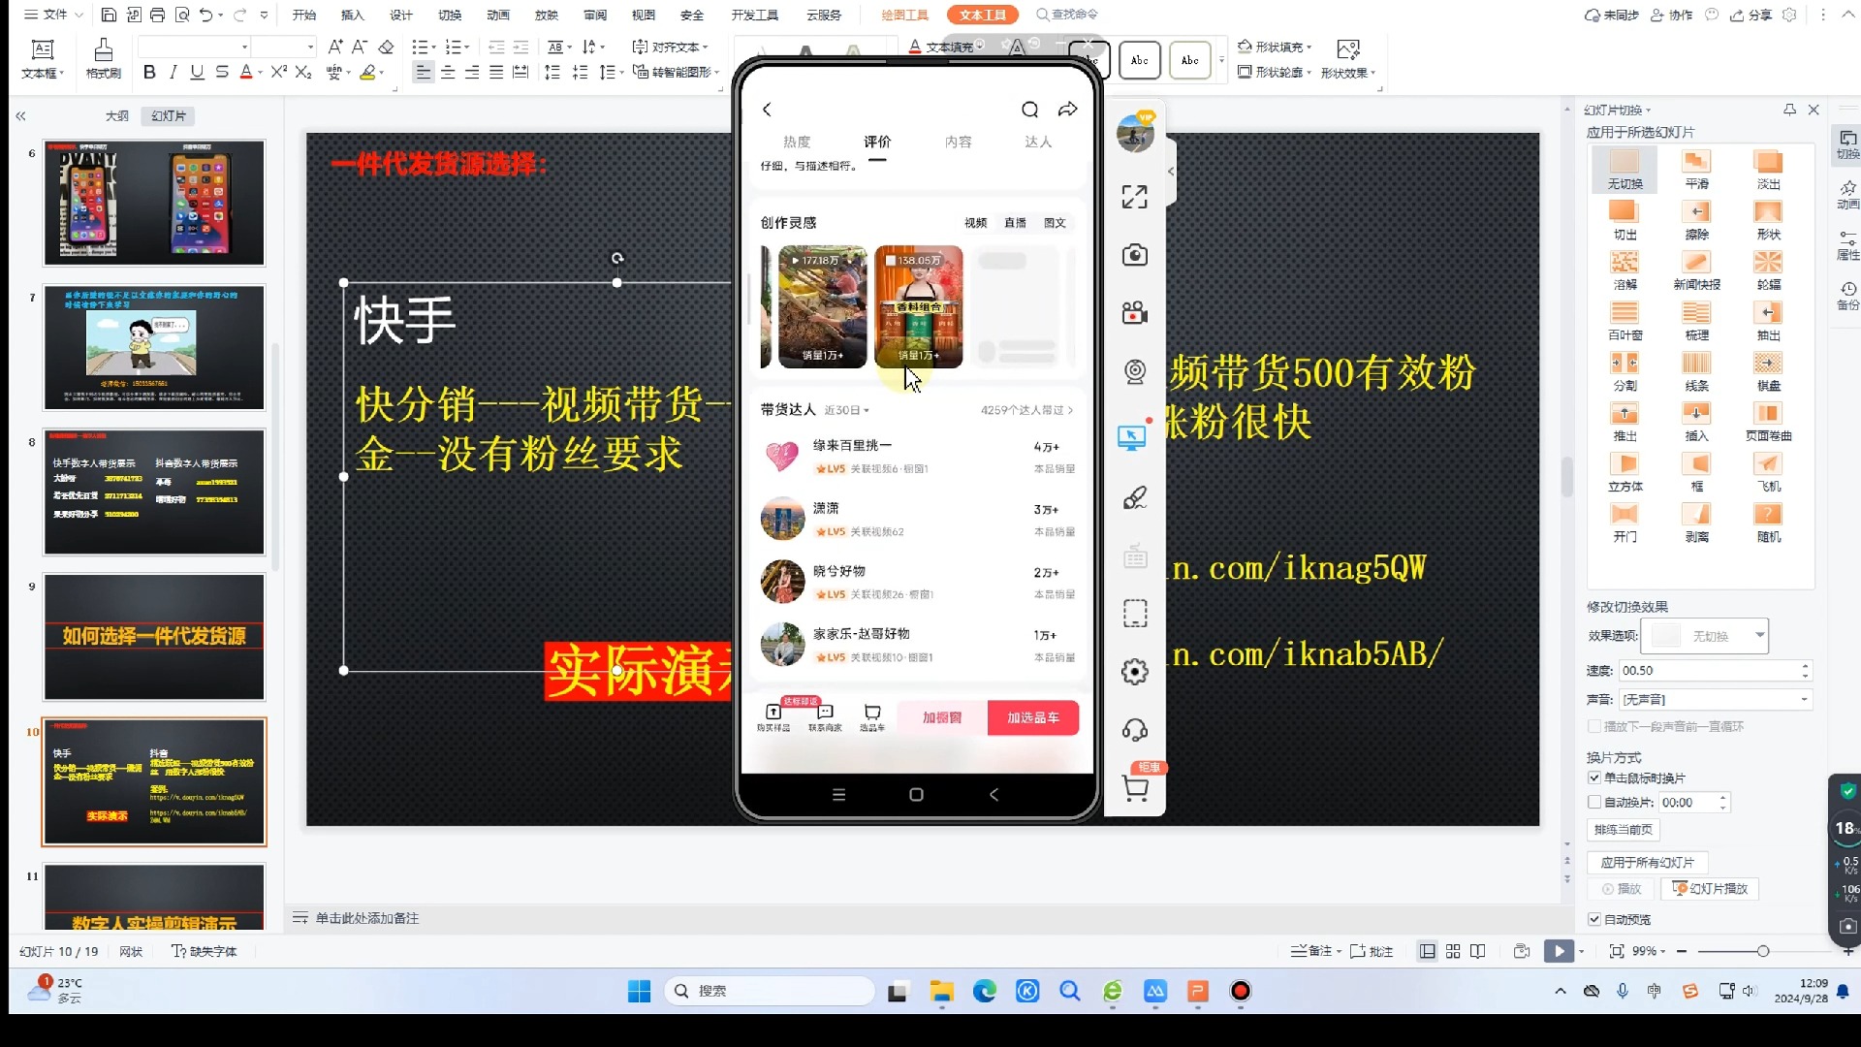Click 应用于所有幻灯片 button
This screenshot has width=1861, height=1047.
click(x=1648, y=862)
